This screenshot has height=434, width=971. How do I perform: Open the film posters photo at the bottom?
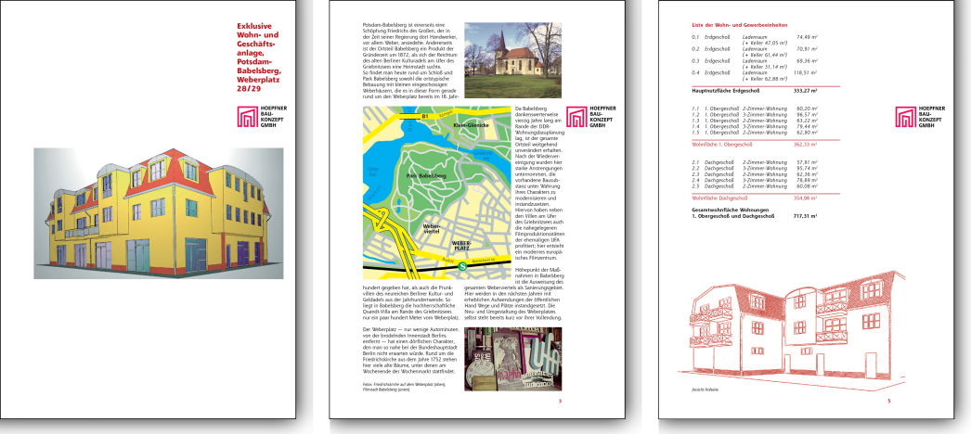512,357
